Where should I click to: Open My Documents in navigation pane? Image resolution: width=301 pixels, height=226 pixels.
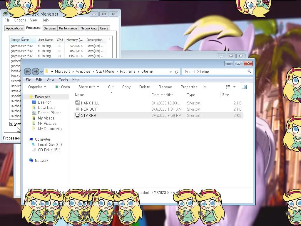(x=49, y=129)
